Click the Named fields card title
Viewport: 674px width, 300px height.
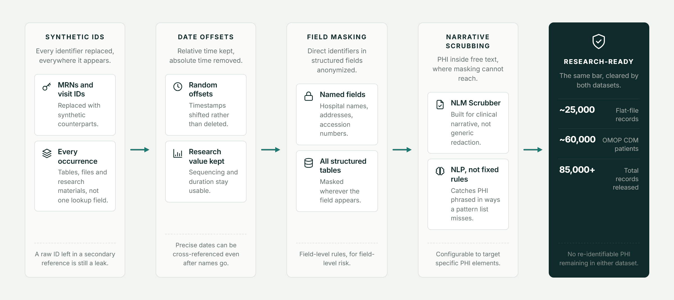(x=342, y=94)
